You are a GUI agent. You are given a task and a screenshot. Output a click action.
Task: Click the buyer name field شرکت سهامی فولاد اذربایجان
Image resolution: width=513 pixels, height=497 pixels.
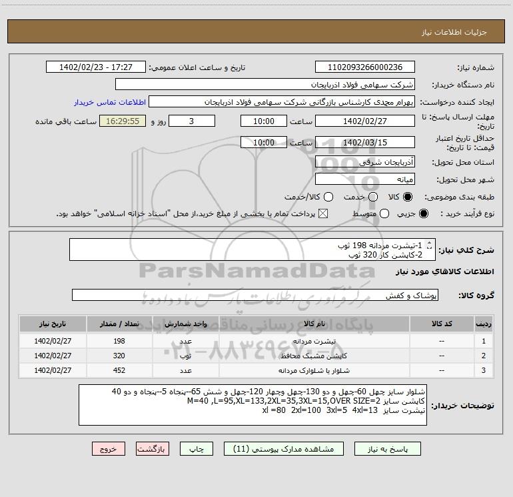(265, 85)
